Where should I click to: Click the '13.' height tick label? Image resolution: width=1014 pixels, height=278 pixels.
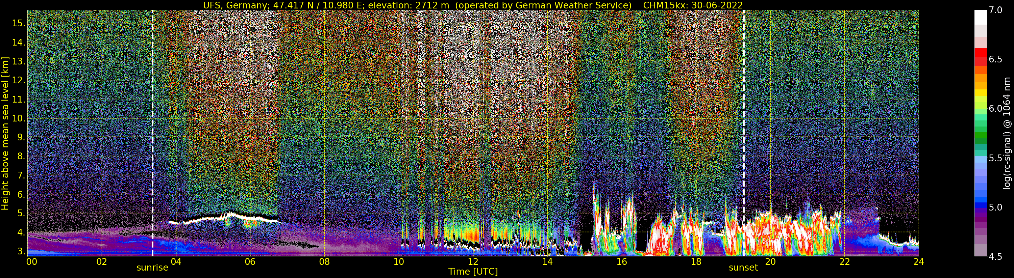click(x=19, y=61)
